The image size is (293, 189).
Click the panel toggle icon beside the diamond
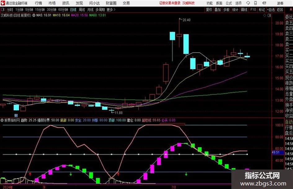269,16
